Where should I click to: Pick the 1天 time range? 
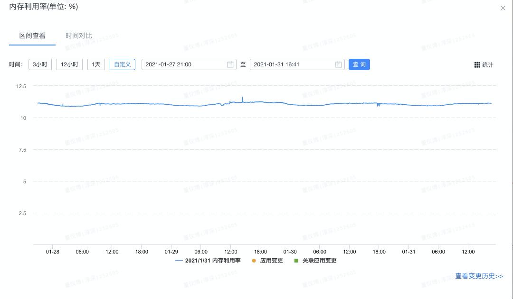point(96,64)
